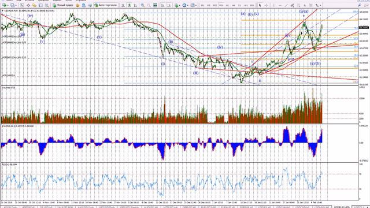Open the Strategy Tester

47,5
